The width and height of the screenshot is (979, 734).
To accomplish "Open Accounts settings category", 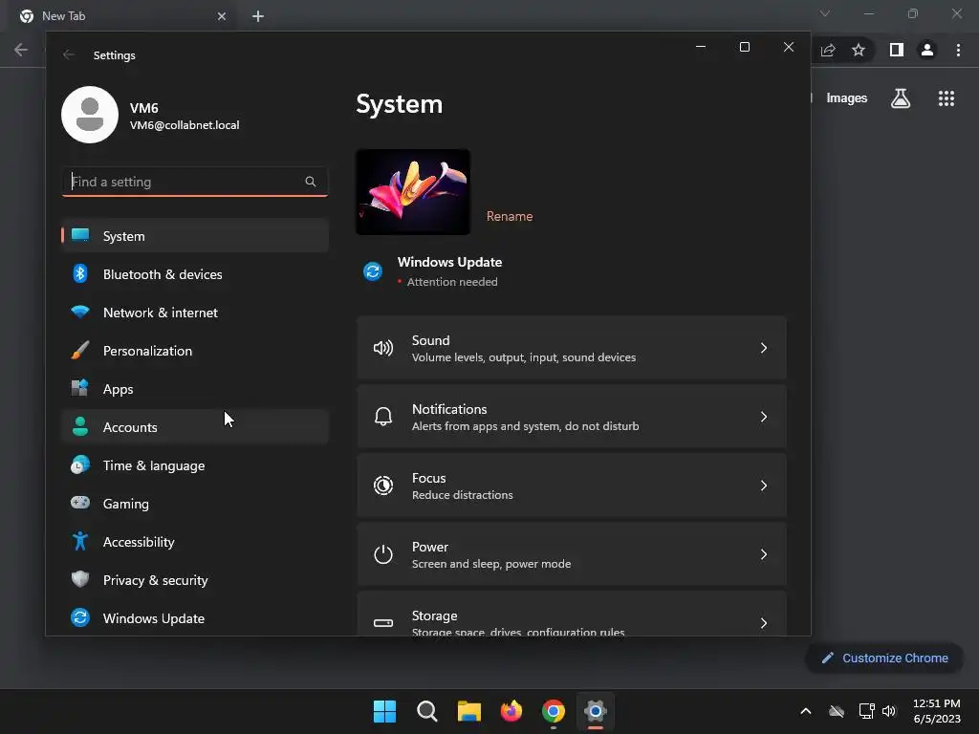I will (195, 427).
